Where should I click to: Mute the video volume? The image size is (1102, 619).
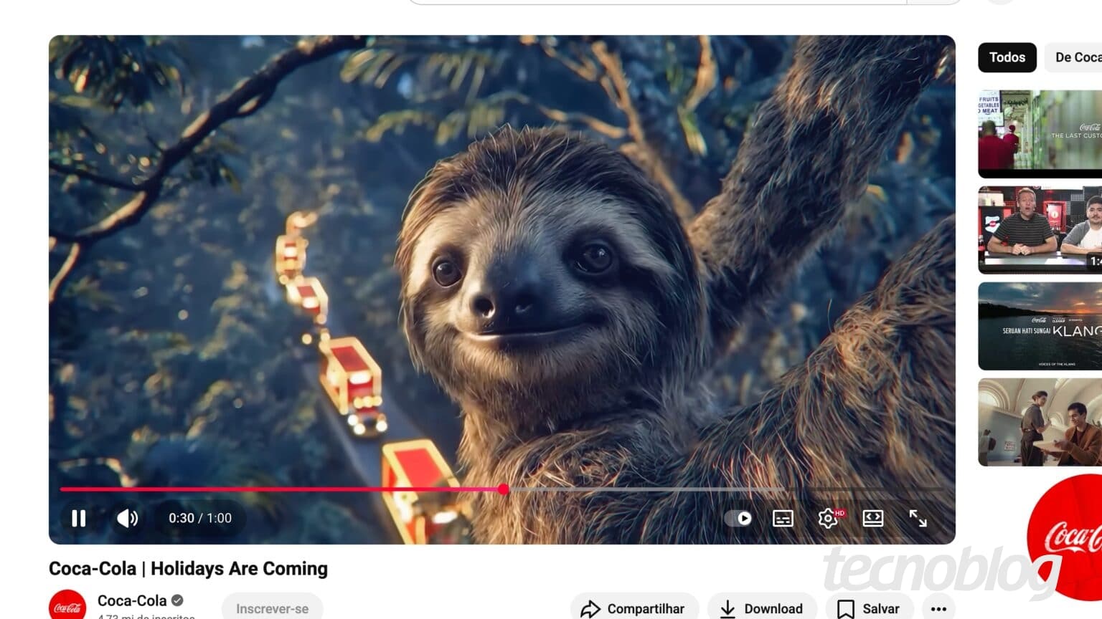coord(127,518)
